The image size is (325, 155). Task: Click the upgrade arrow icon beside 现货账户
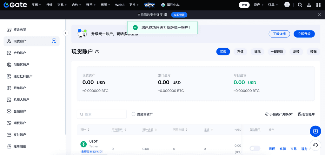(54, 41)
